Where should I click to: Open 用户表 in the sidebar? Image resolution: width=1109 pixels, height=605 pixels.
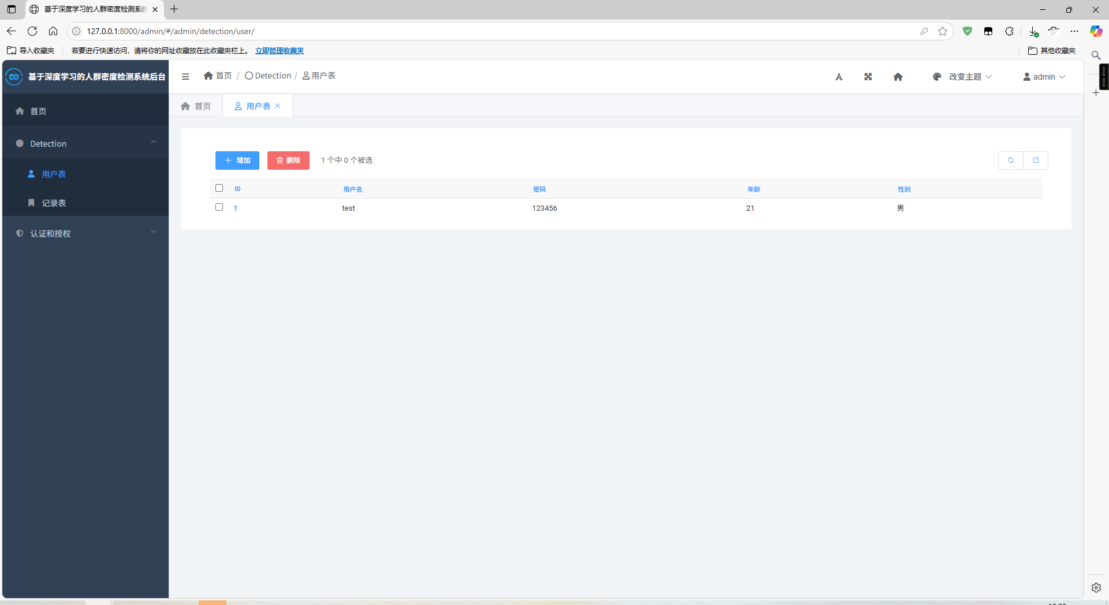pyautogui.click(x=85, y=174)
